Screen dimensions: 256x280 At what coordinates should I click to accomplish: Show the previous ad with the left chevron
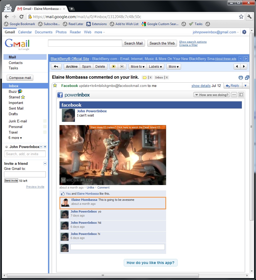[x=241, y=59]
